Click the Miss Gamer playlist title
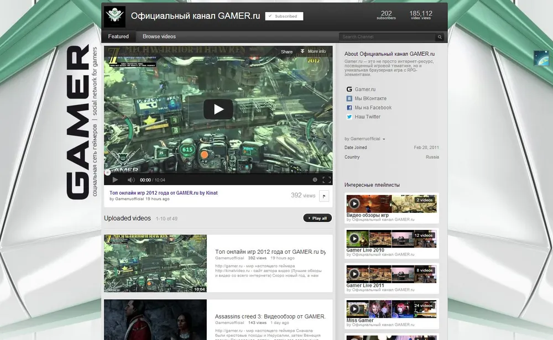The width and height of the screenshot is (553, 340). click(360, 320)
